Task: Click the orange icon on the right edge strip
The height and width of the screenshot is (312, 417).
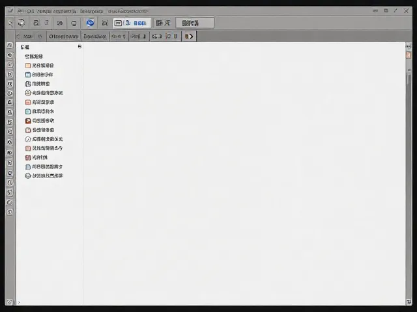Action: (409, 55)
